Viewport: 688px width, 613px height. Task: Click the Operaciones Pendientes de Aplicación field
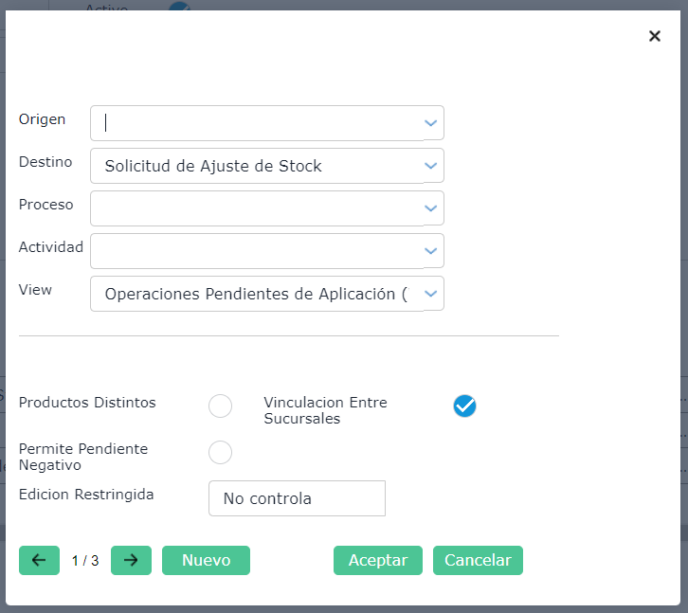pyautogui.click(x=256, y=294)
